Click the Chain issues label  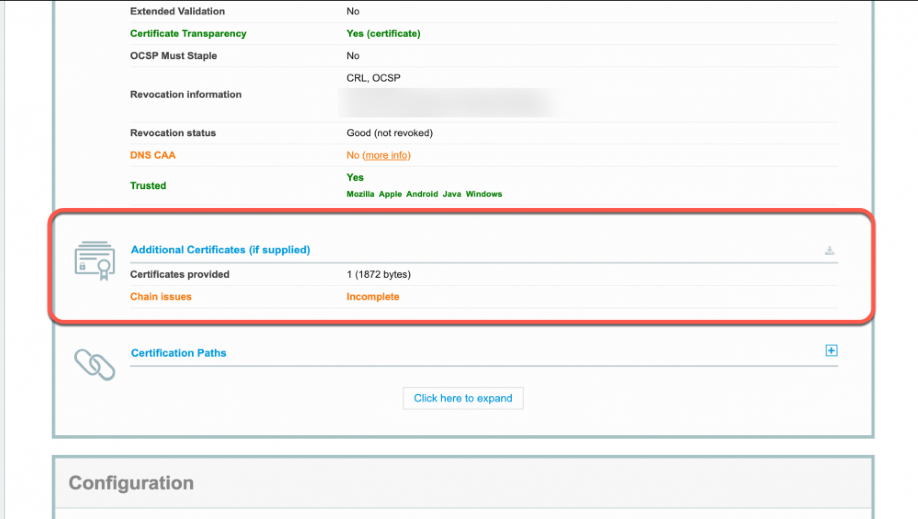pyautogui.click(x=161, y=296)
